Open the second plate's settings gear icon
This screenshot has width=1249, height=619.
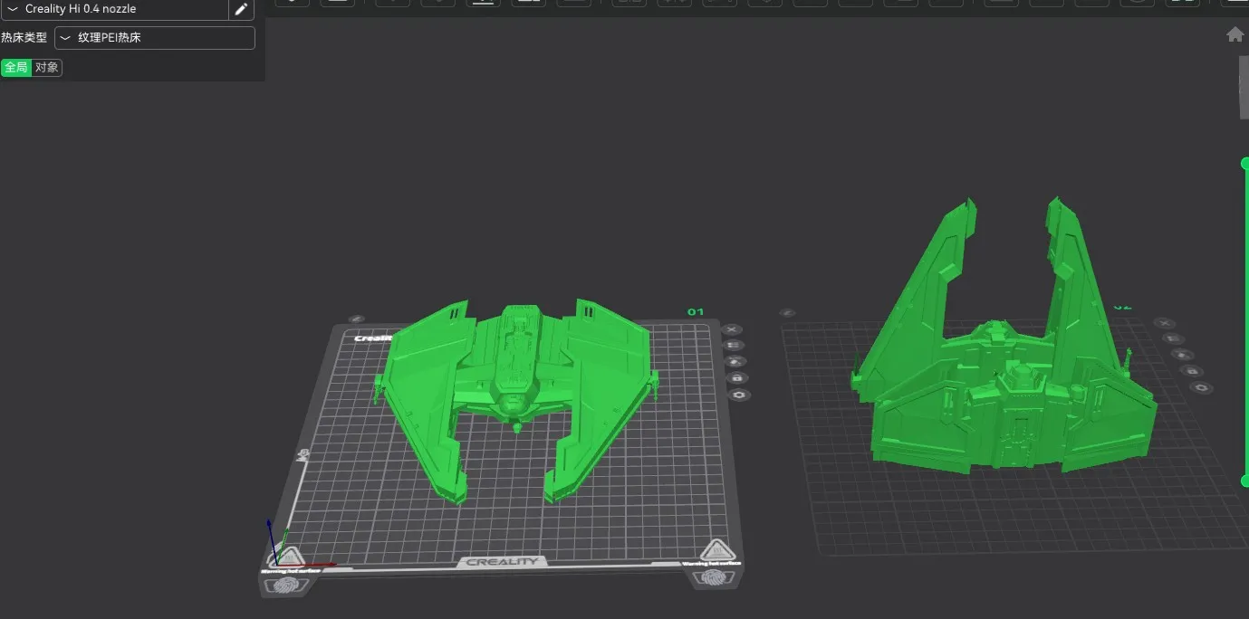point(1201,387)
